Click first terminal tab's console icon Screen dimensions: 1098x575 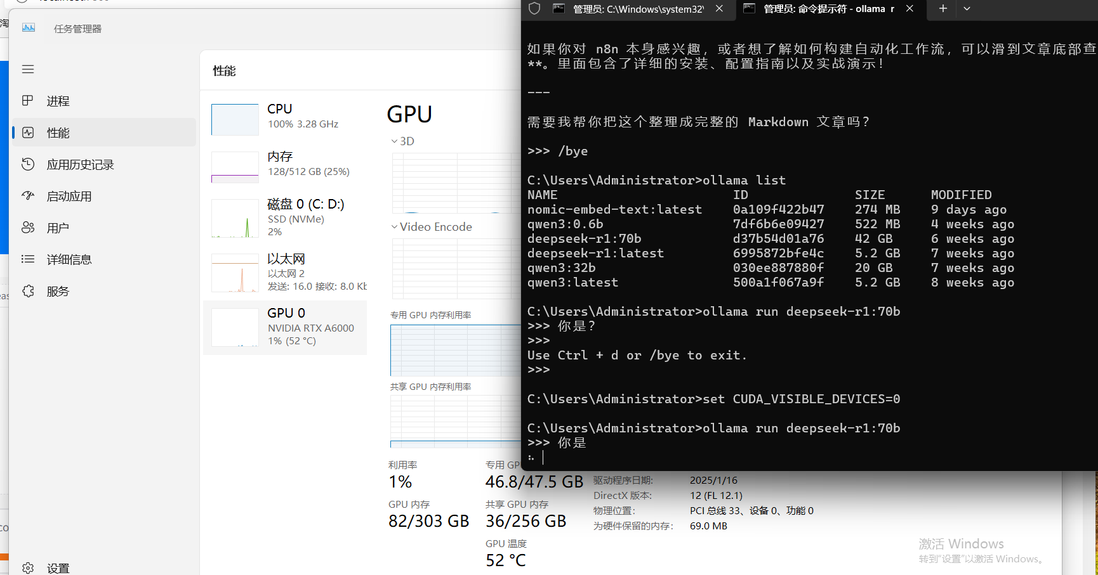click(x=559, y=8)
